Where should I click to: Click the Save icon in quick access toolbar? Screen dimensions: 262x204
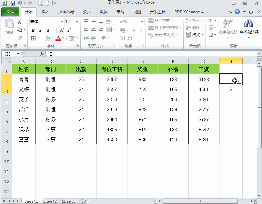(x=13, y=3)
